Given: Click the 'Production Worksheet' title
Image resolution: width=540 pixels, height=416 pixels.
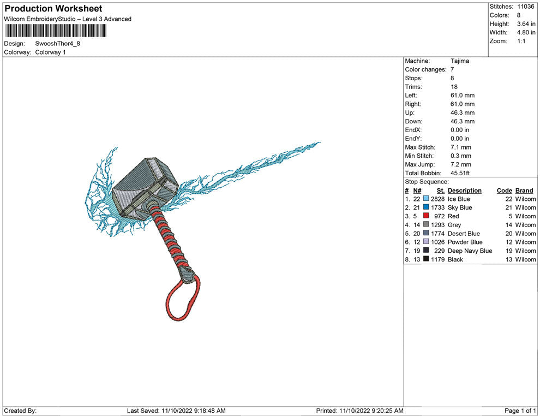Looking at the screenshot, I should (53, 9).
